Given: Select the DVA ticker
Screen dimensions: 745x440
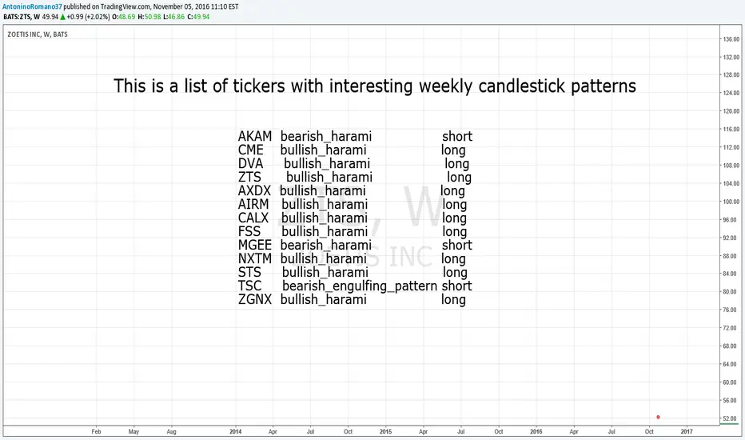Looking at the screenshot, I should pyautogui.click(x=250, y=164).
